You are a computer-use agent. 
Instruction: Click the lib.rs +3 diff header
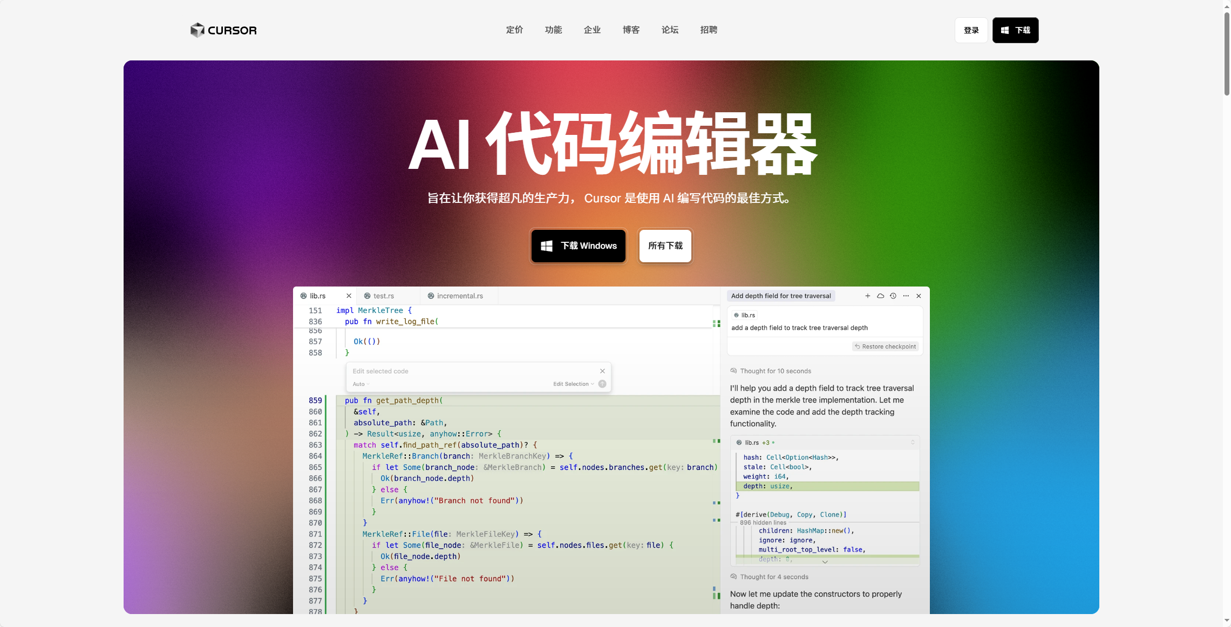(x=825, y=442)
